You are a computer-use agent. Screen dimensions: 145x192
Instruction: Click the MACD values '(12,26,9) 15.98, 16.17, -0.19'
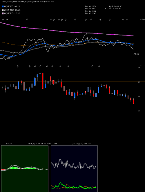tap(39, 144)
